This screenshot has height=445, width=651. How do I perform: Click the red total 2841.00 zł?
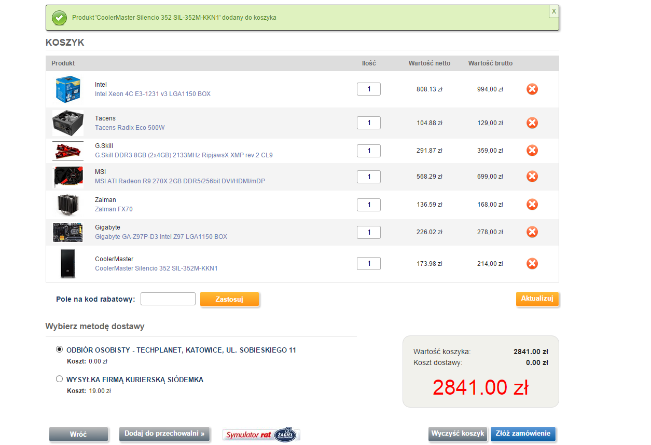(480, 387)
